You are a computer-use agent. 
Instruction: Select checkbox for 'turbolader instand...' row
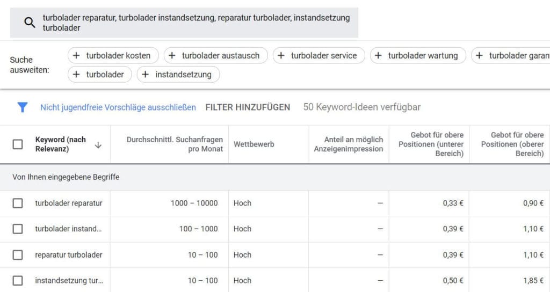(x=18, y=229)
